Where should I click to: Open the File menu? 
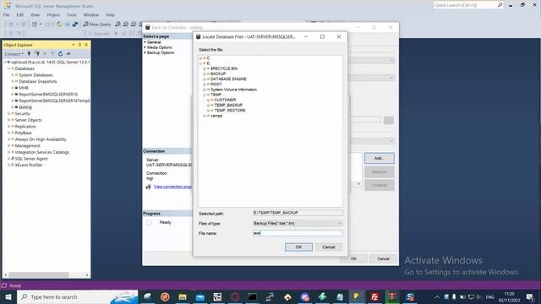pos(7,15)
